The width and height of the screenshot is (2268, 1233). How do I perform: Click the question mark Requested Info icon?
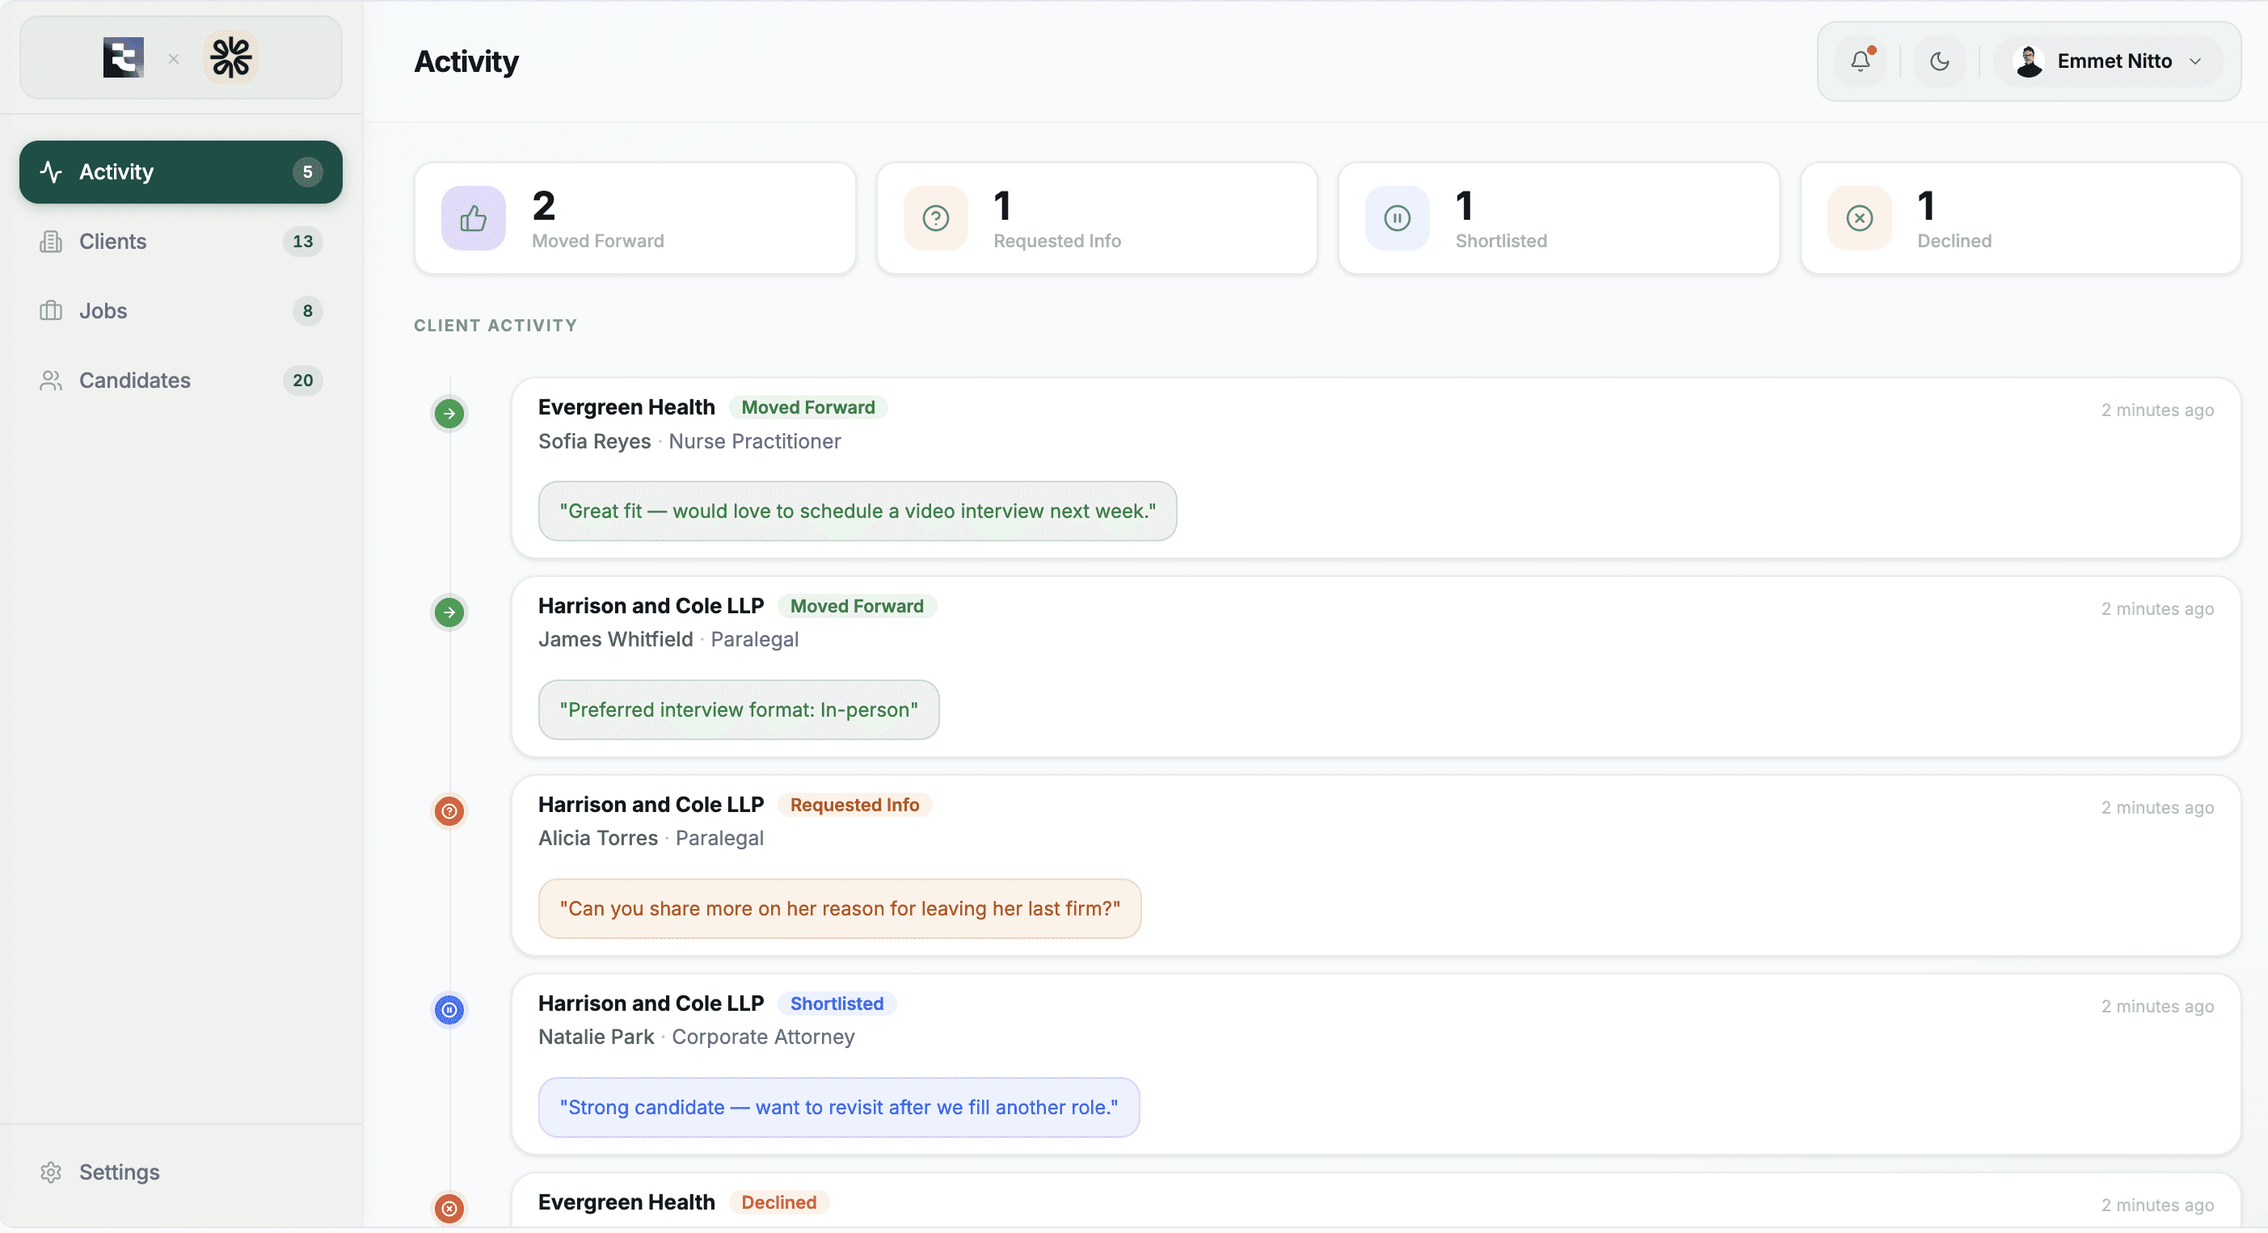[936, 218]
